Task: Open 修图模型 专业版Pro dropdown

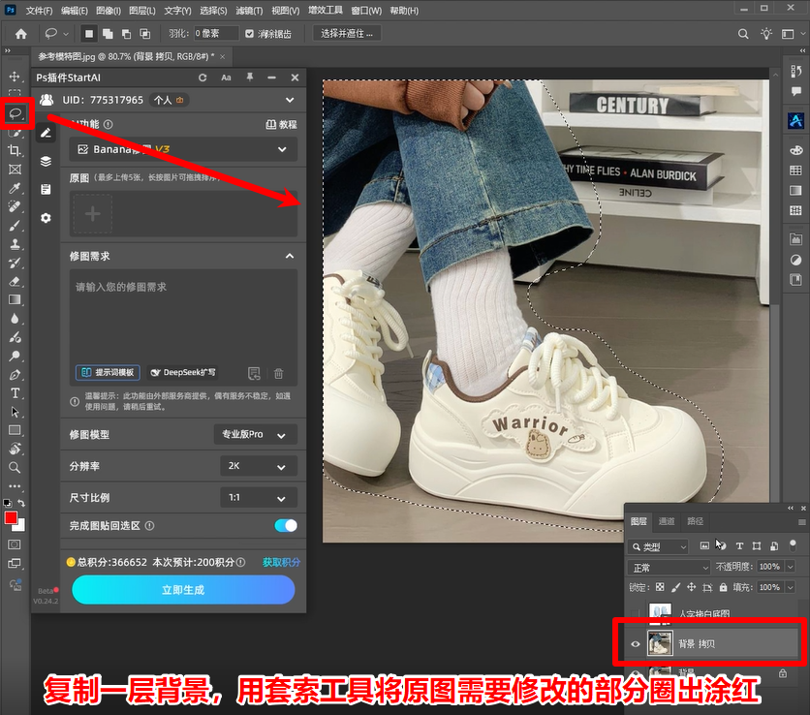Action: (x=255, y=434)
